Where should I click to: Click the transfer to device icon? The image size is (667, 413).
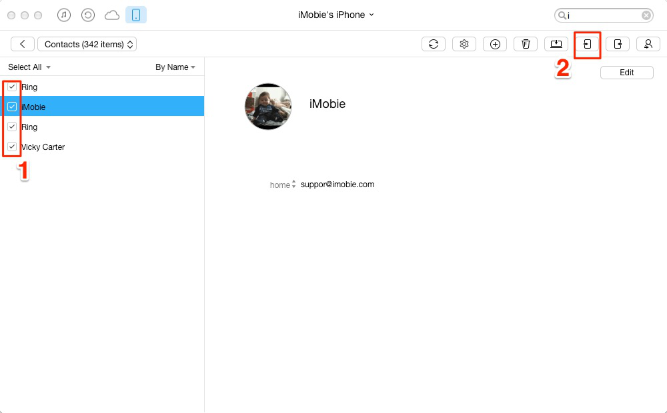[x=587, y=44]
